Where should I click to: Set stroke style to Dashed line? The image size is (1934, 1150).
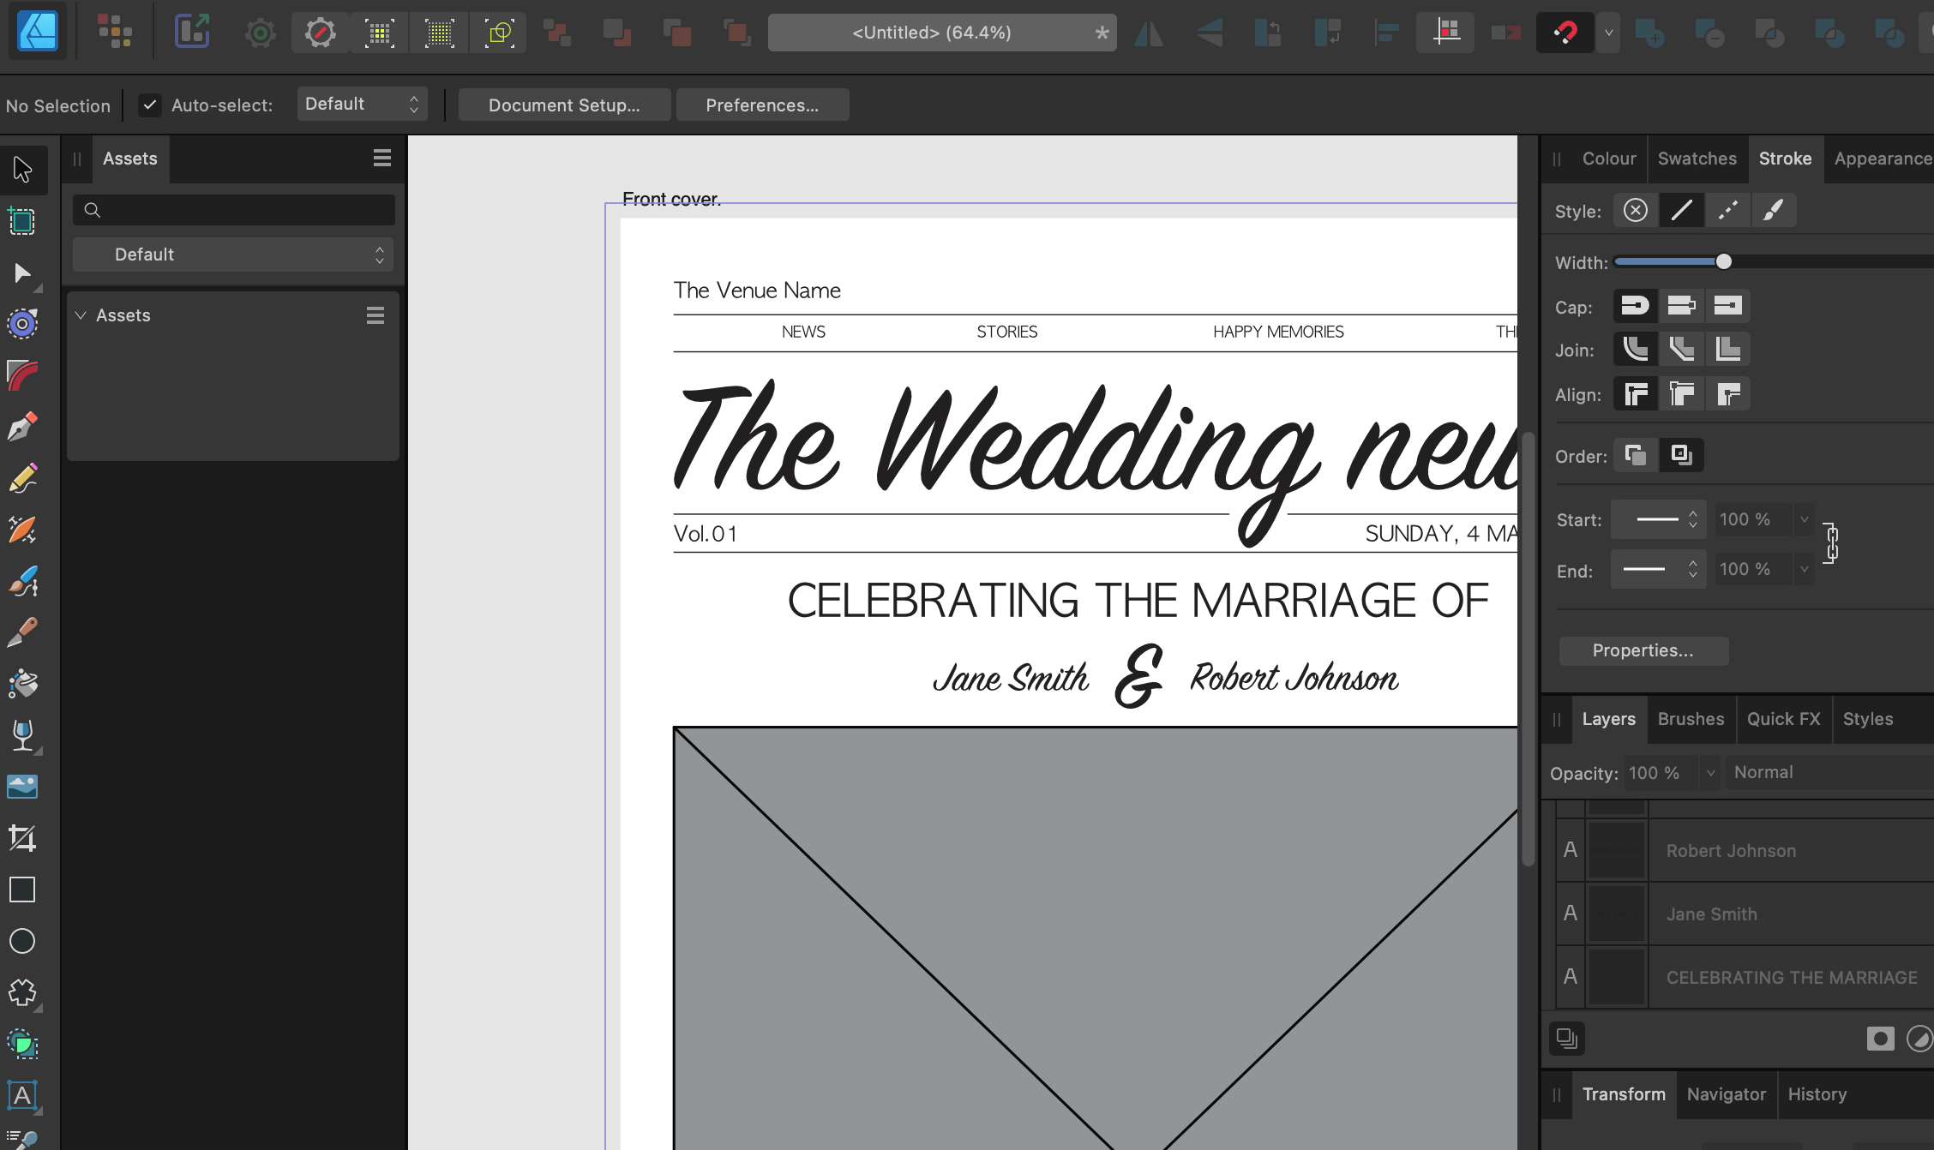coord(1728,210)
